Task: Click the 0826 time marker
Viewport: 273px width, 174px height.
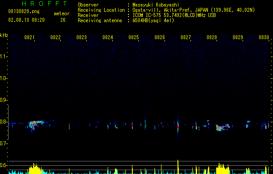Action: click(x=160, y=37)
